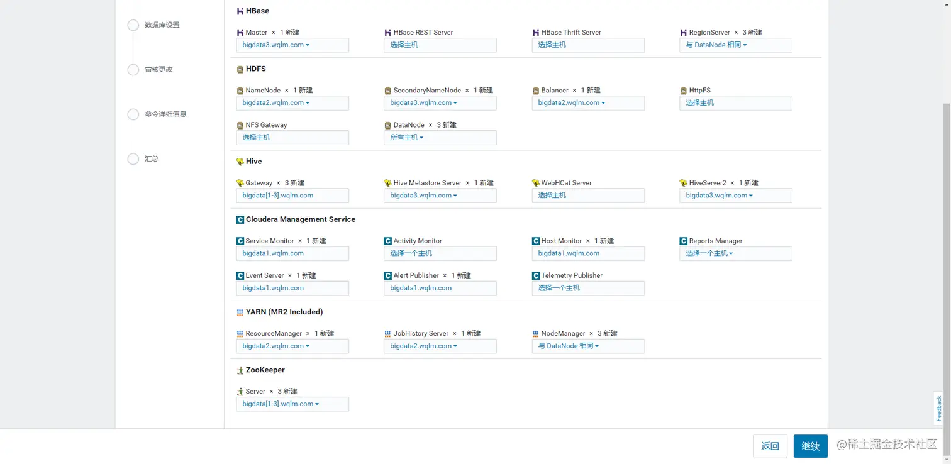Click the SecondaryNameNode role icon
The image size is (951, 464).
pyautogui.click(x=388, y=91)
